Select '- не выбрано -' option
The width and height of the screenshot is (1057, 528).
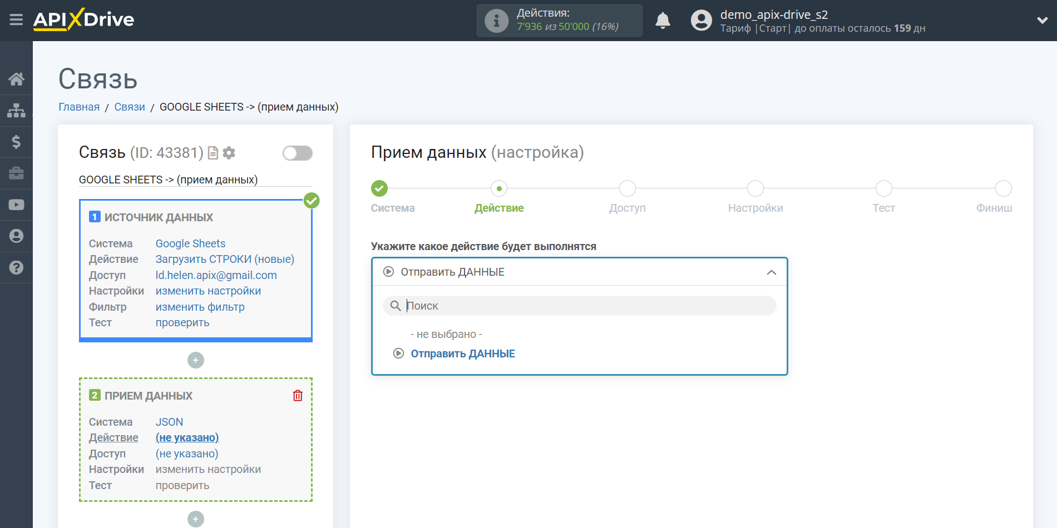[x=446, y=334]
